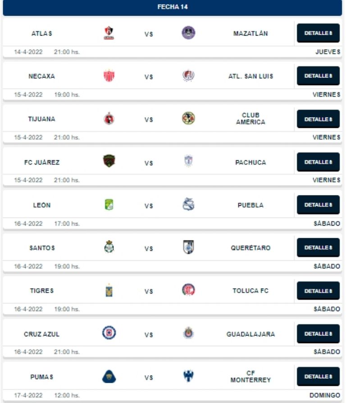Click the Club América team crest
346x403 pixels.
click(x=188, y=118)
